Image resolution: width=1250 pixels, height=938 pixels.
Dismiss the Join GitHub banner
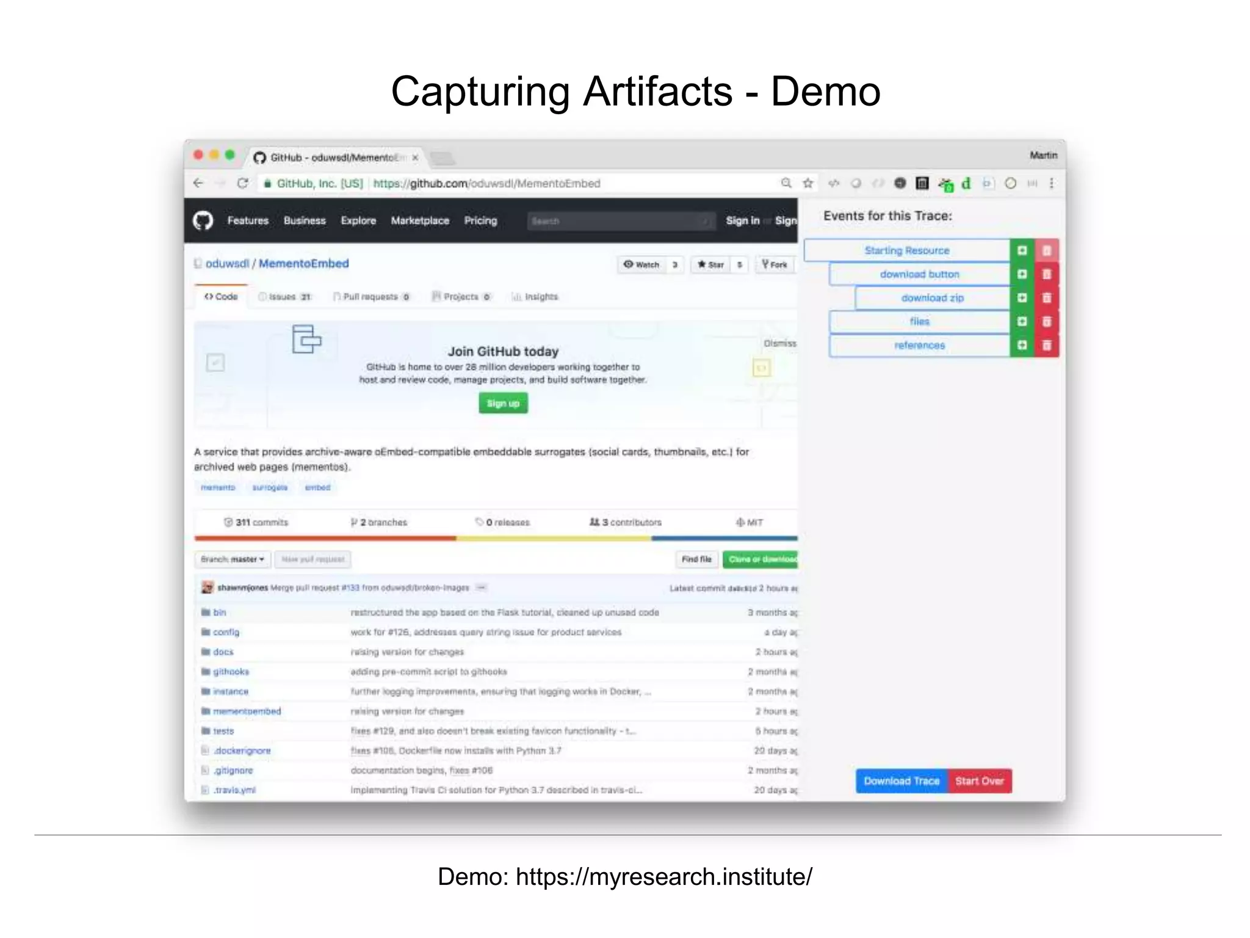pos(780,343)
